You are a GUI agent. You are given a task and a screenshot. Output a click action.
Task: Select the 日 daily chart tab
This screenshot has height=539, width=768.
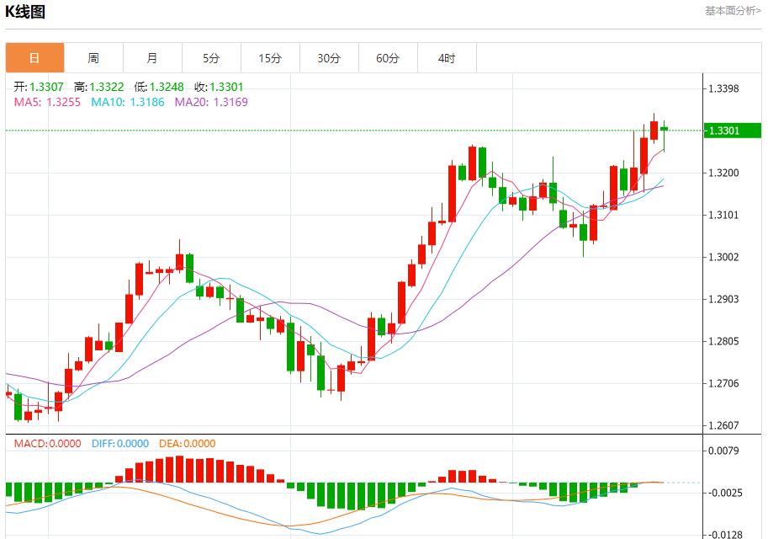34,58
